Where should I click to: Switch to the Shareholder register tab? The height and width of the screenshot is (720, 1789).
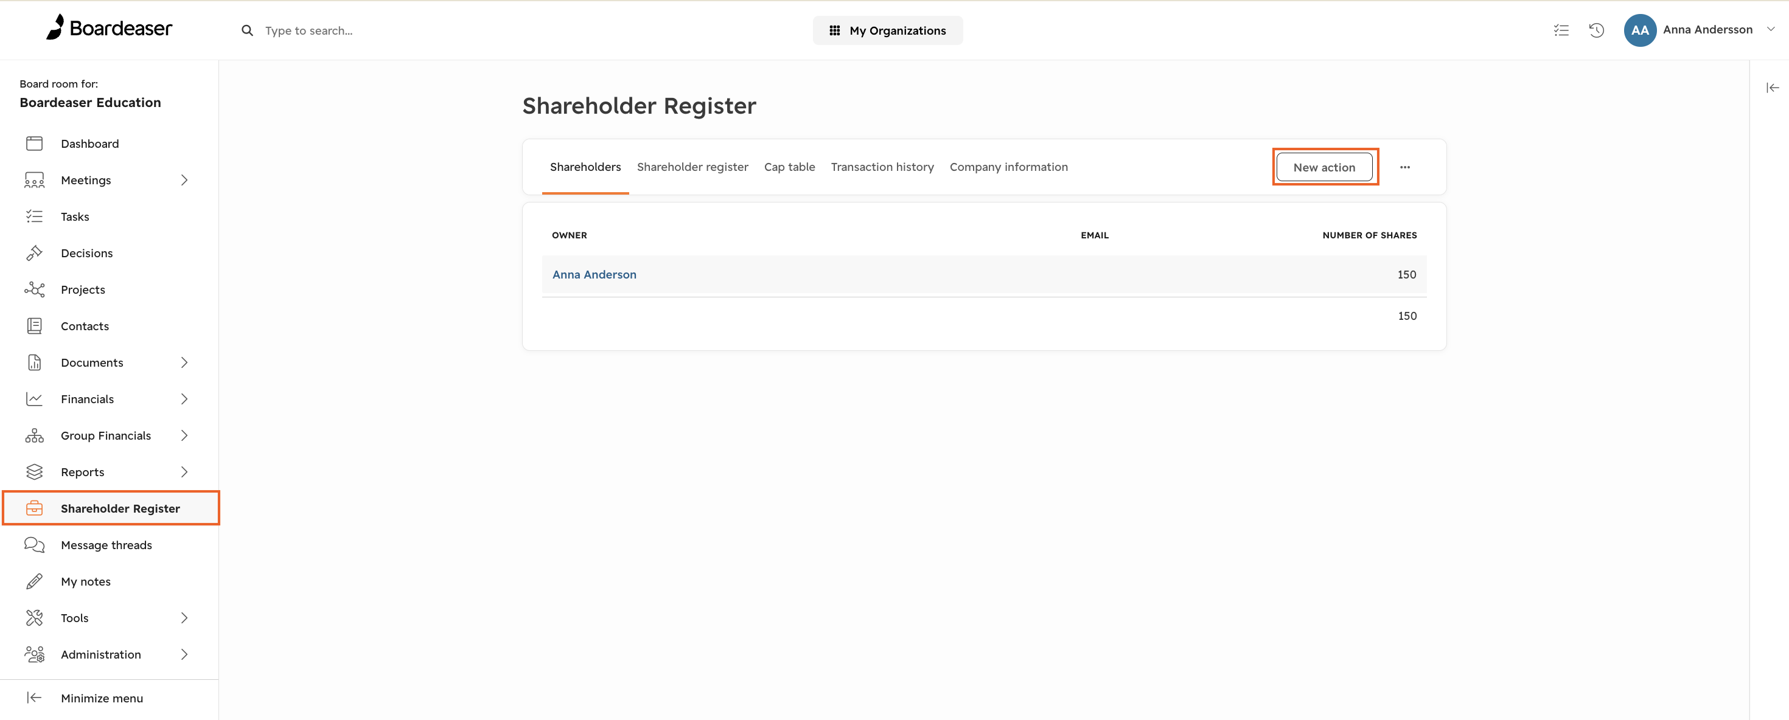click(692, 167)
